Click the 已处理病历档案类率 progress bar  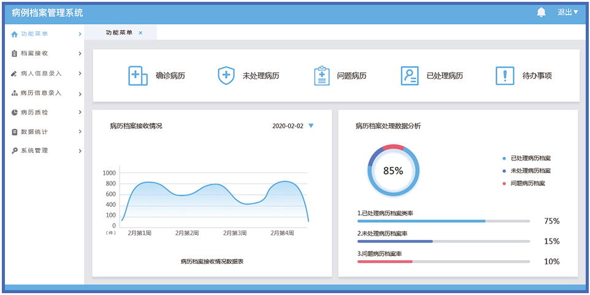click(x=443, y=221)
